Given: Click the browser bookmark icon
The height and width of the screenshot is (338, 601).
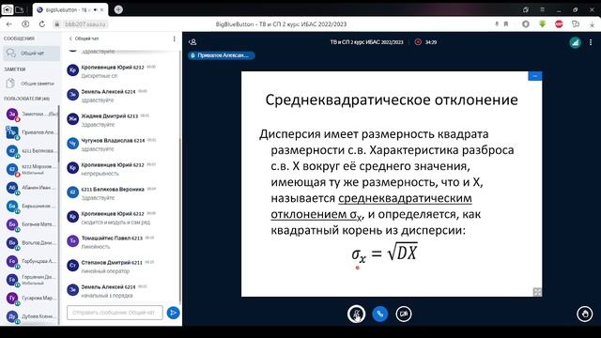Looking at the screenshot, I should coord(506,24).
